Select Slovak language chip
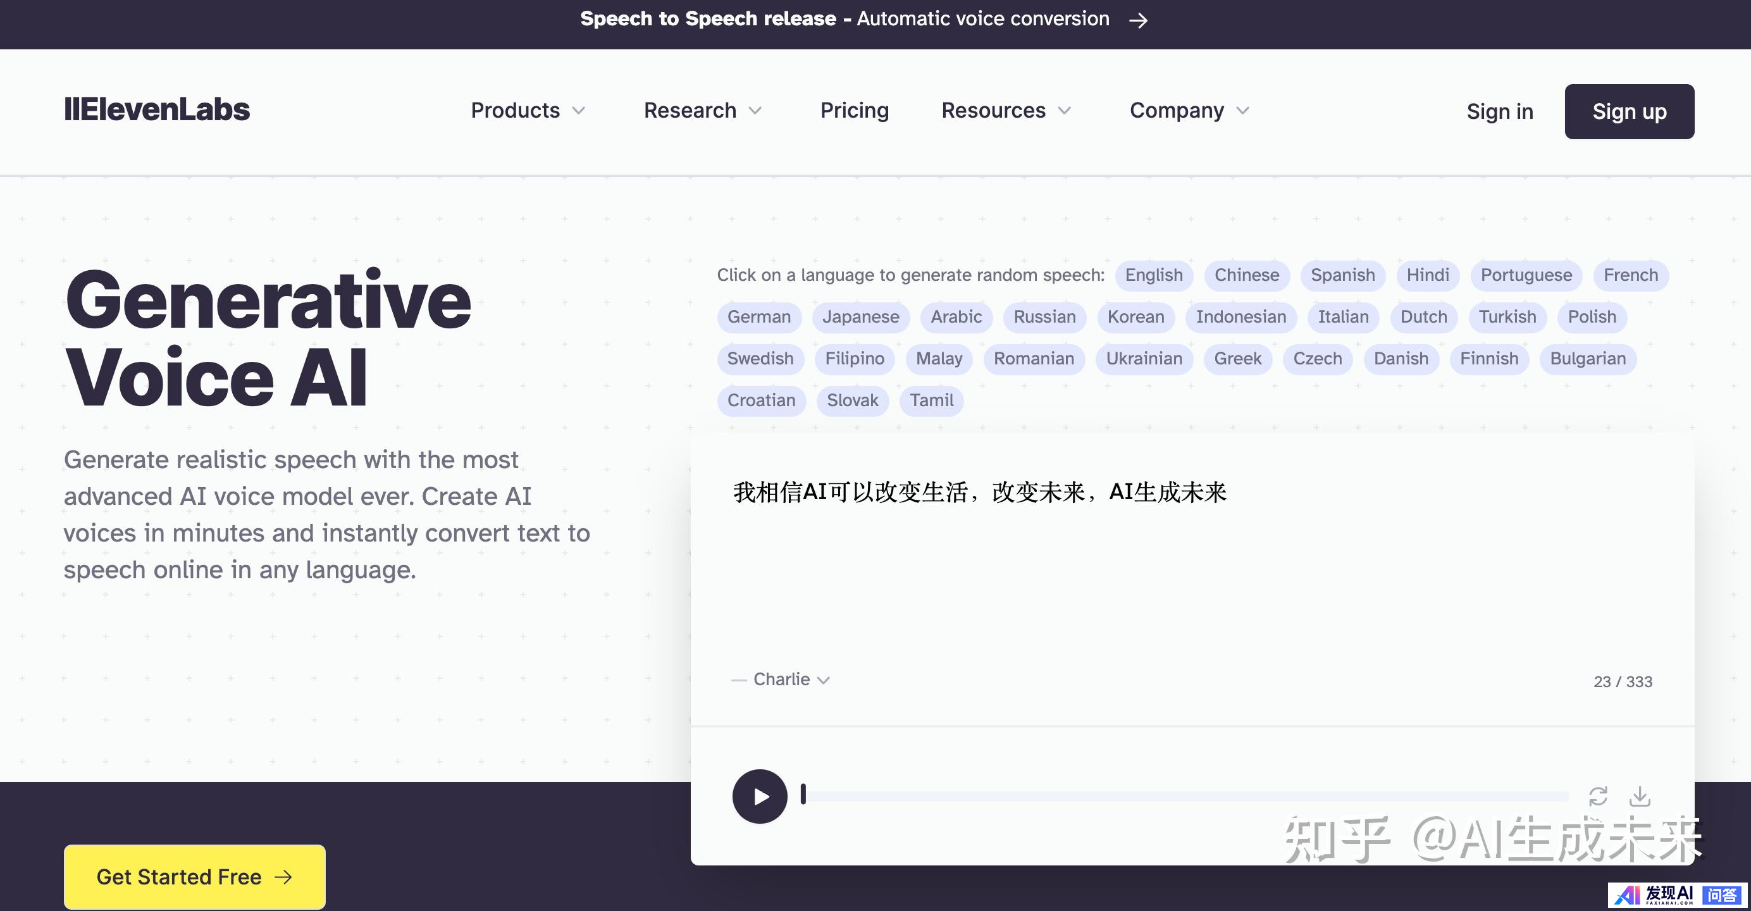This screenshot has height=911, width=1751. [x=852, y=400]
